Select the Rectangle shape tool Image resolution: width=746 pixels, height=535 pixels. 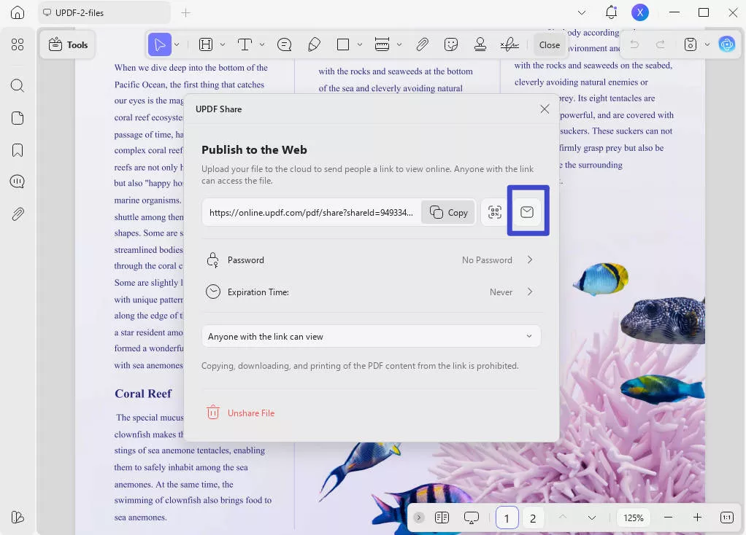coord(344,44)
